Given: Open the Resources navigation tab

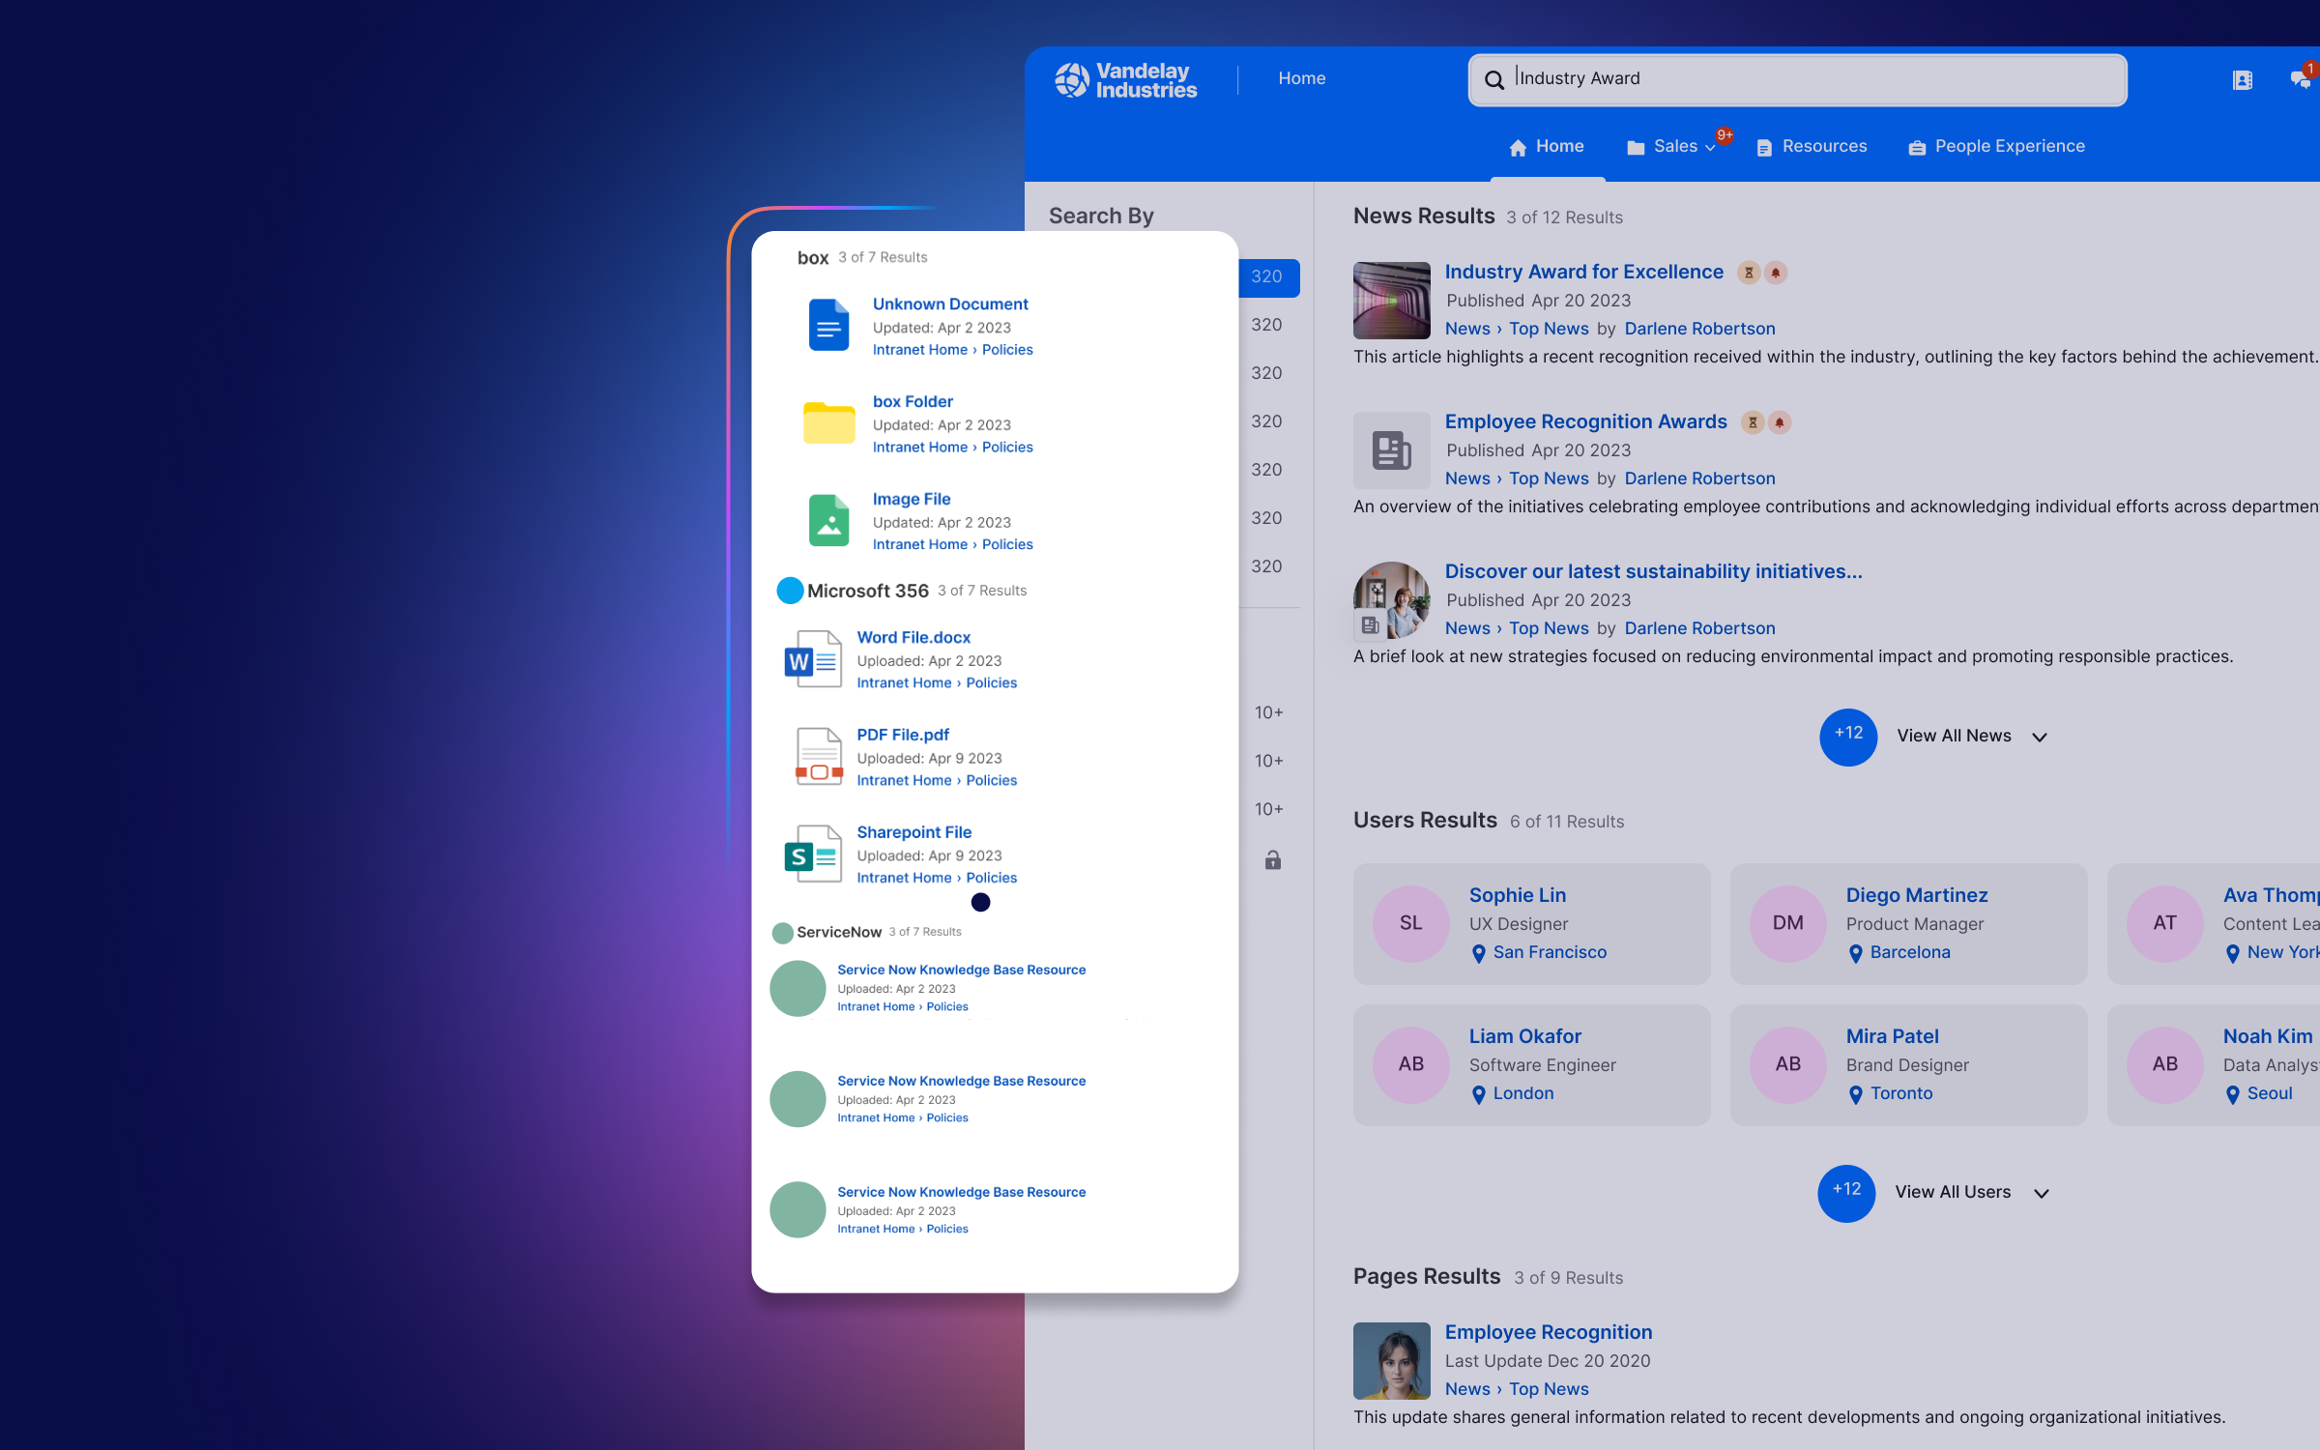Looking at the screenshot, I should click(1812, 147).
